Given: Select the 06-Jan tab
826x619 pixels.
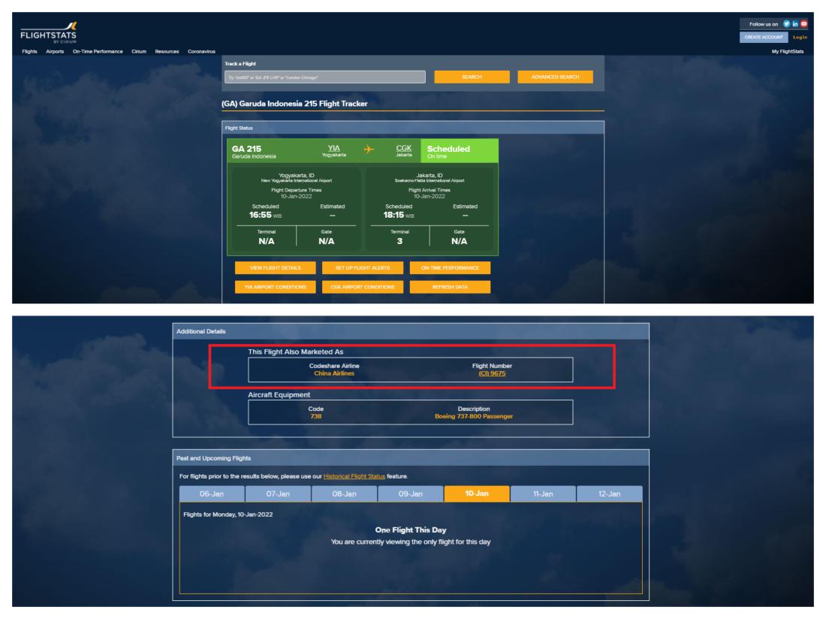Looking at the screenshot, I should coord(212,494).
